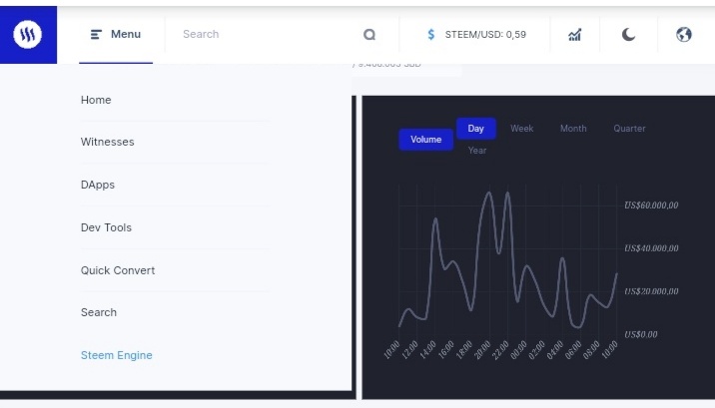Image resolution: width=715 pixels, height=408 pixels.
Task: Click the Steem logo icon
Action: point(28,34)
